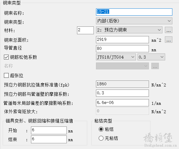Click the 导管直径 field showing 80
The image size is (179, 149).
tap(122, 49)
